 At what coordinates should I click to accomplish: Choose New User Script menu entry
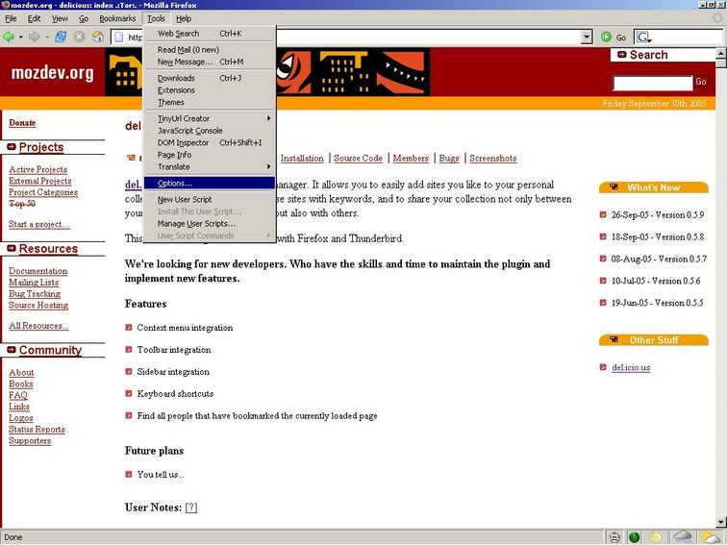[x=209, y=199]
